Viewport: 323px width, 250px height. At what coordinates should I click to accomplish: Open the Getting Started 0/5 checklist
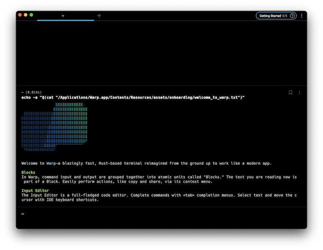pyautogui.click(x=276, y=16)
